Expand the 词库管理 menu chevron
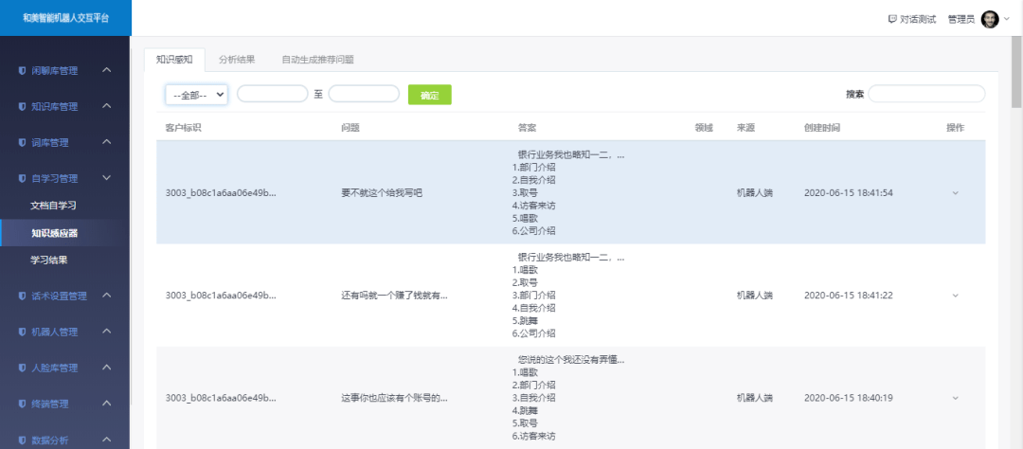 pyautogui.click(x=107, y=142)
